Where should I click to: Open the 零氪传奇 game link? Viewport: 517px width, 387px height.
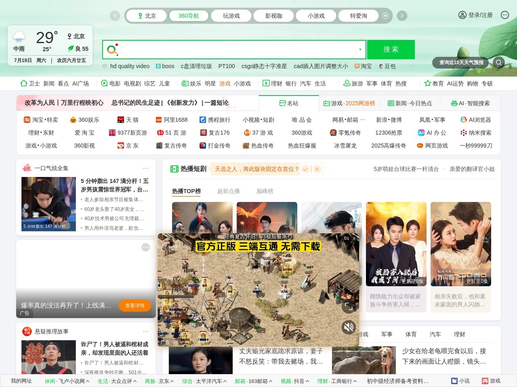[345, 133]
